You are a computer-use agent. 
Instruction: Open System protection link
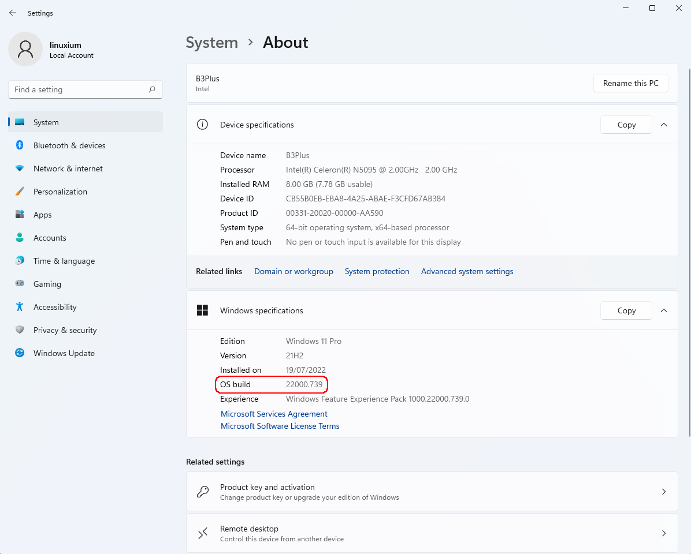click(377, 271)
